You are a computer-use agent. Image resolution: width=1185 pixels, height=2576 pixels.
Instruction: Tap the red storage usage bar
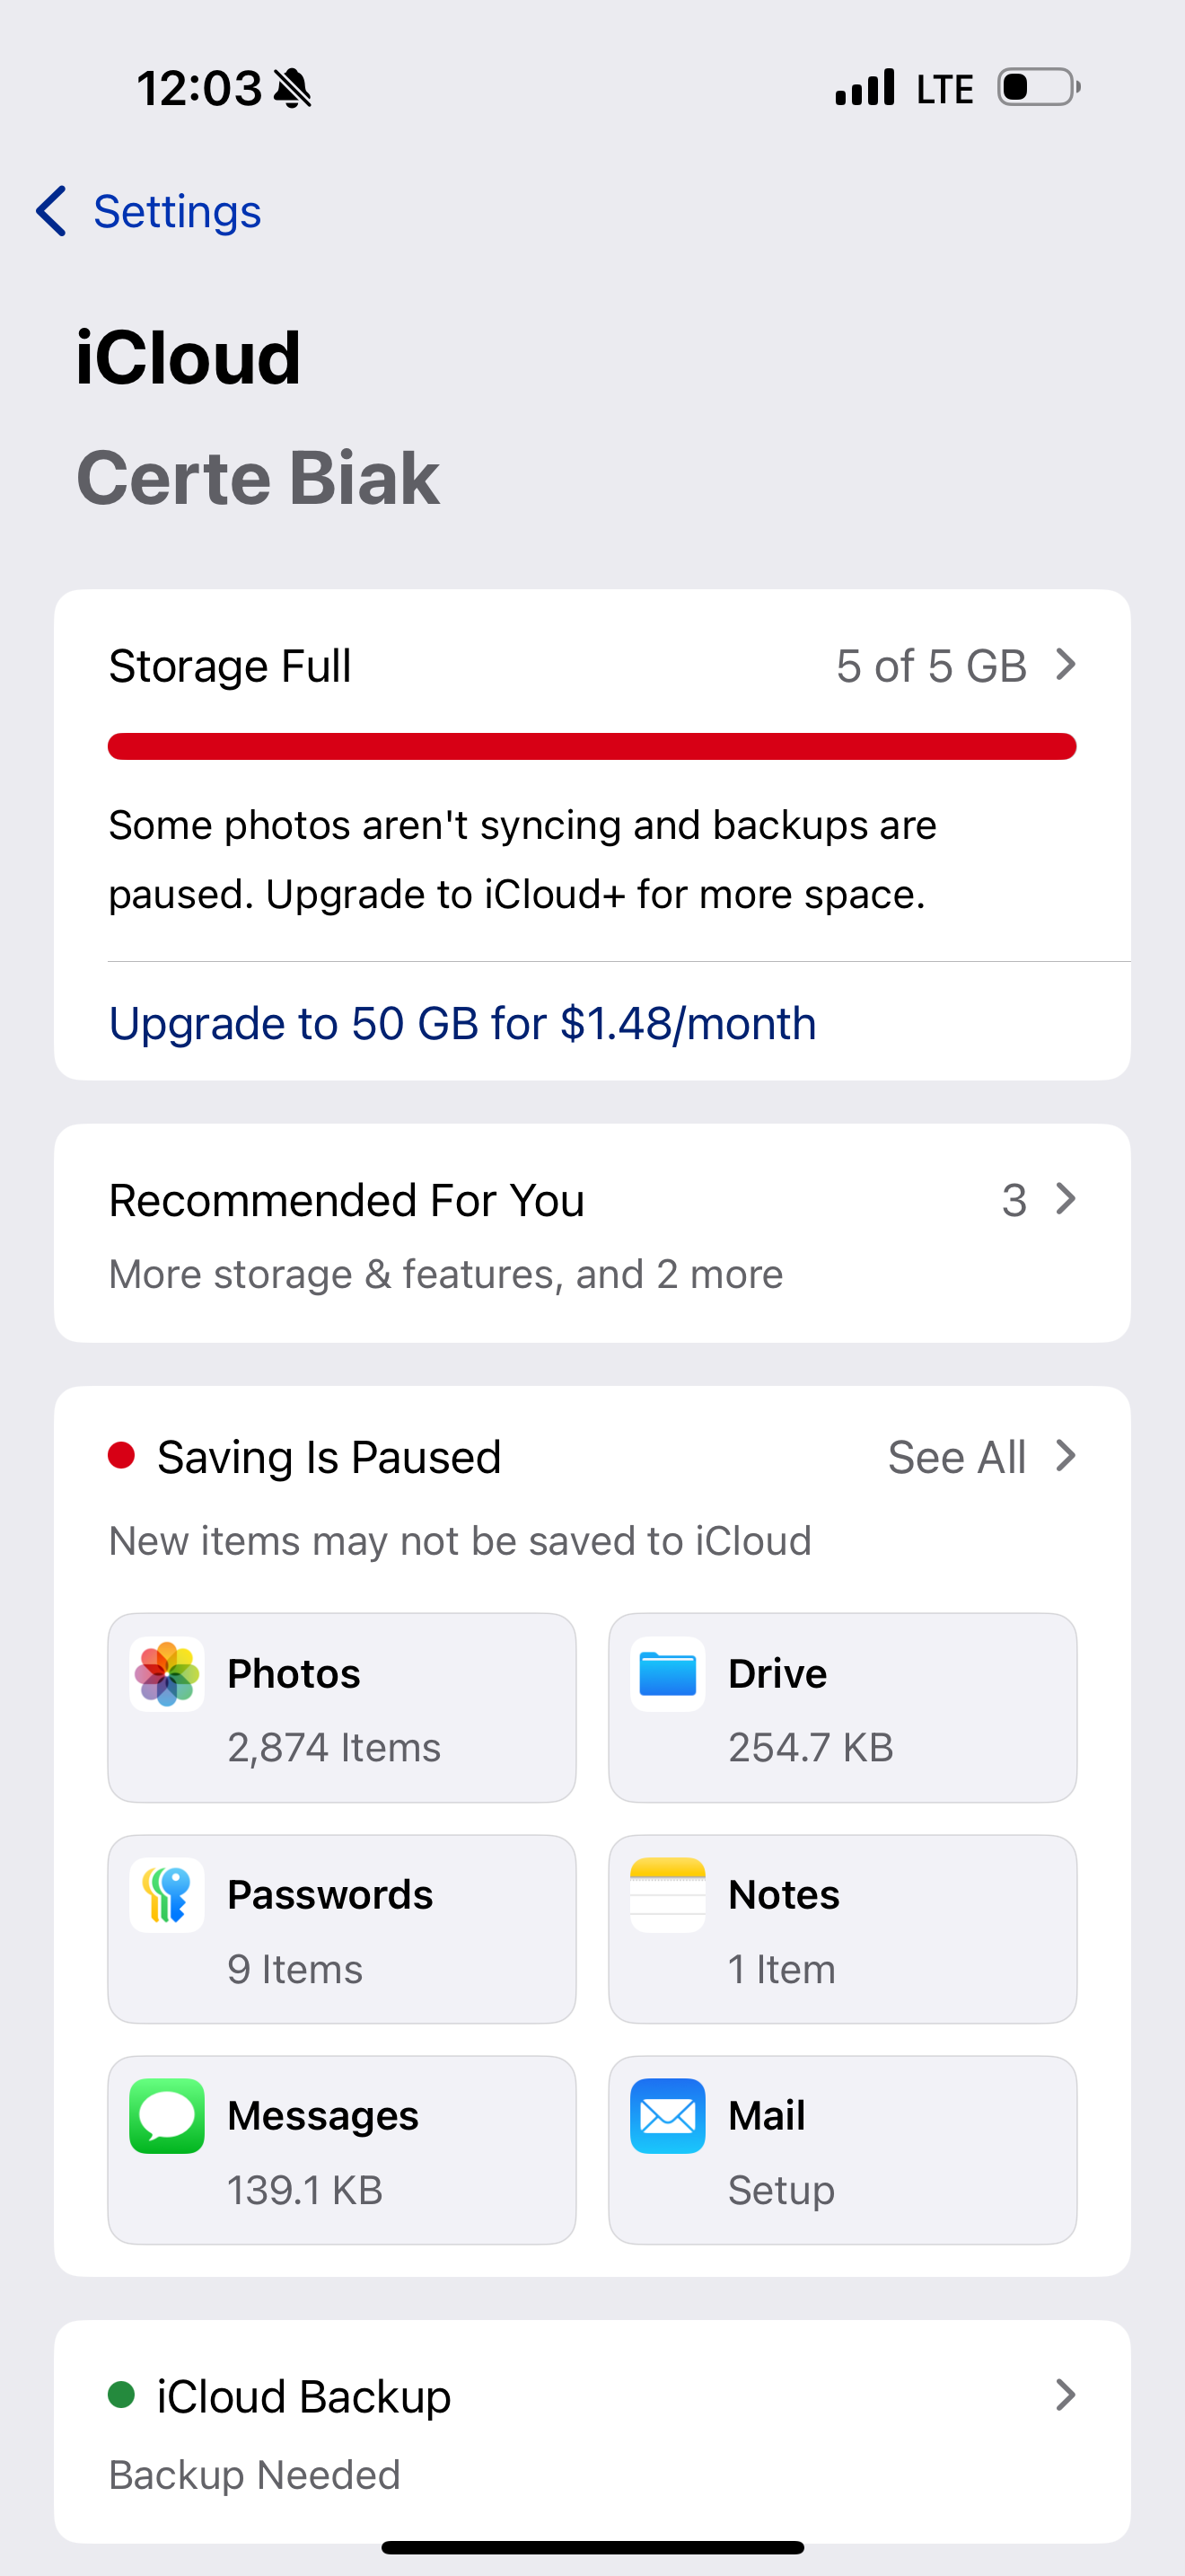(x=592, y=746)
